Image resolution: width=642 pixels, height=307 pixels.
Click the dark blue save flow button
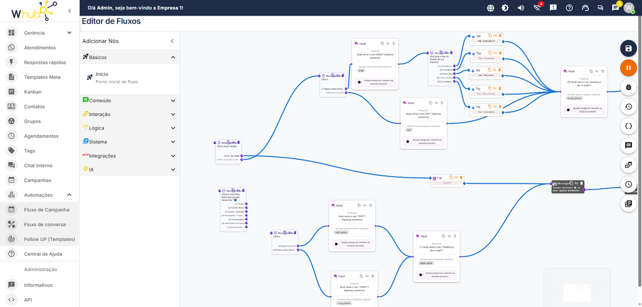(628, 49)
